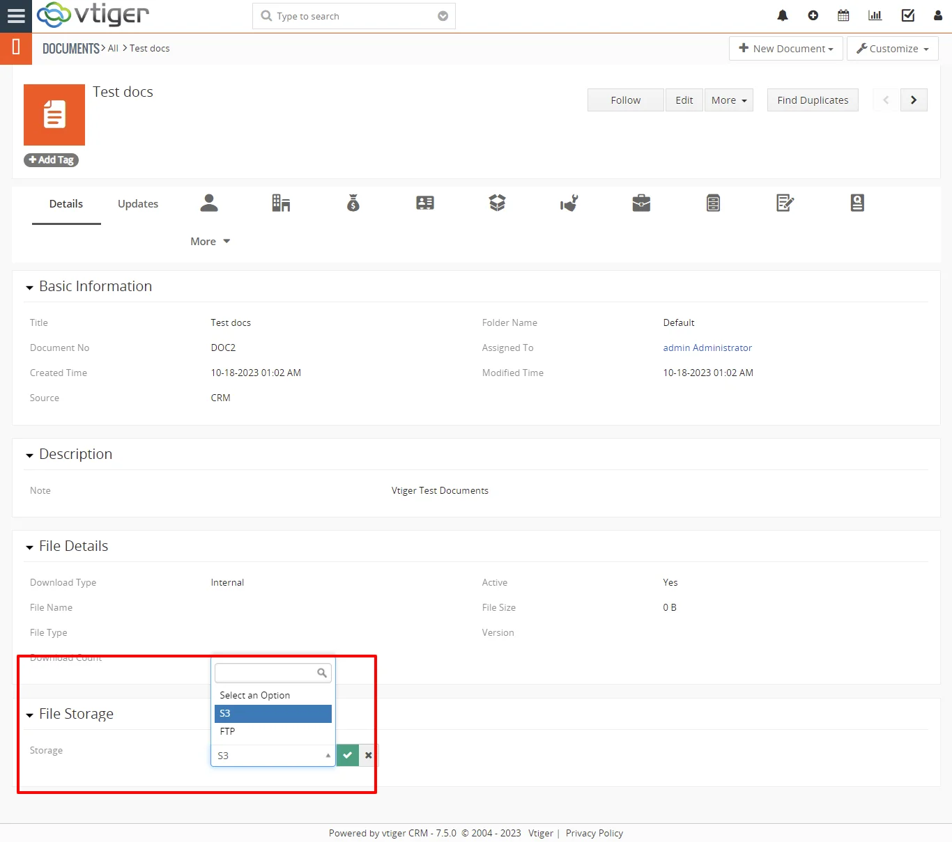Open the related contacts person icon tab
Viewport: 952px width, 842px height.
click(x=209, y=203)
